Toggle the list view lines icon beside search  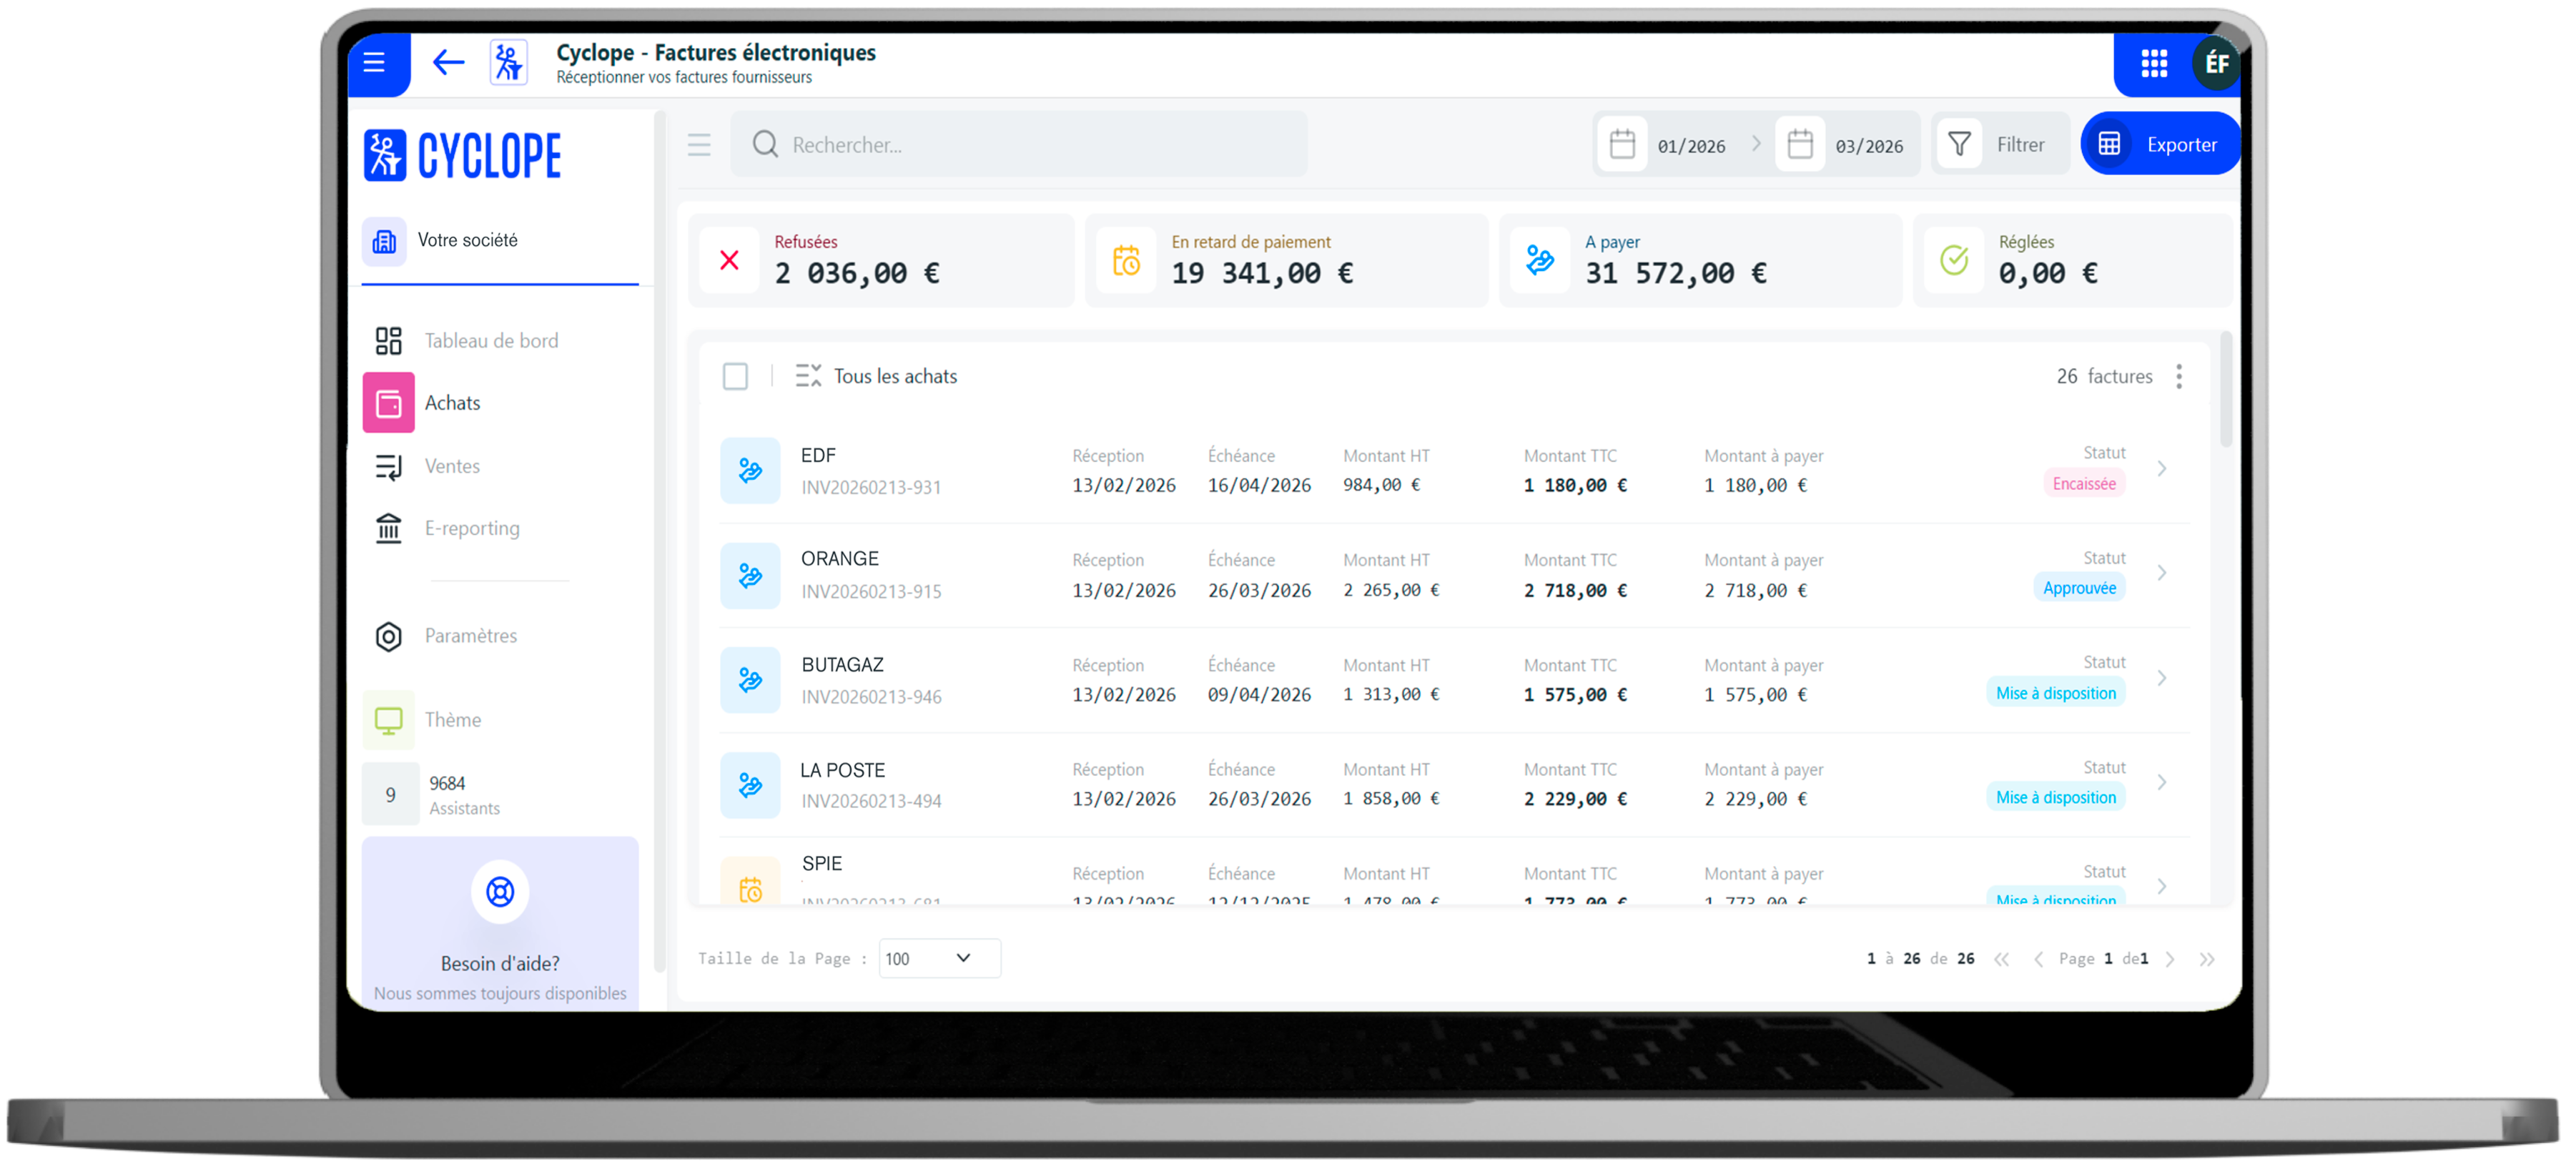pyautogui.click(x=699, y=145)
